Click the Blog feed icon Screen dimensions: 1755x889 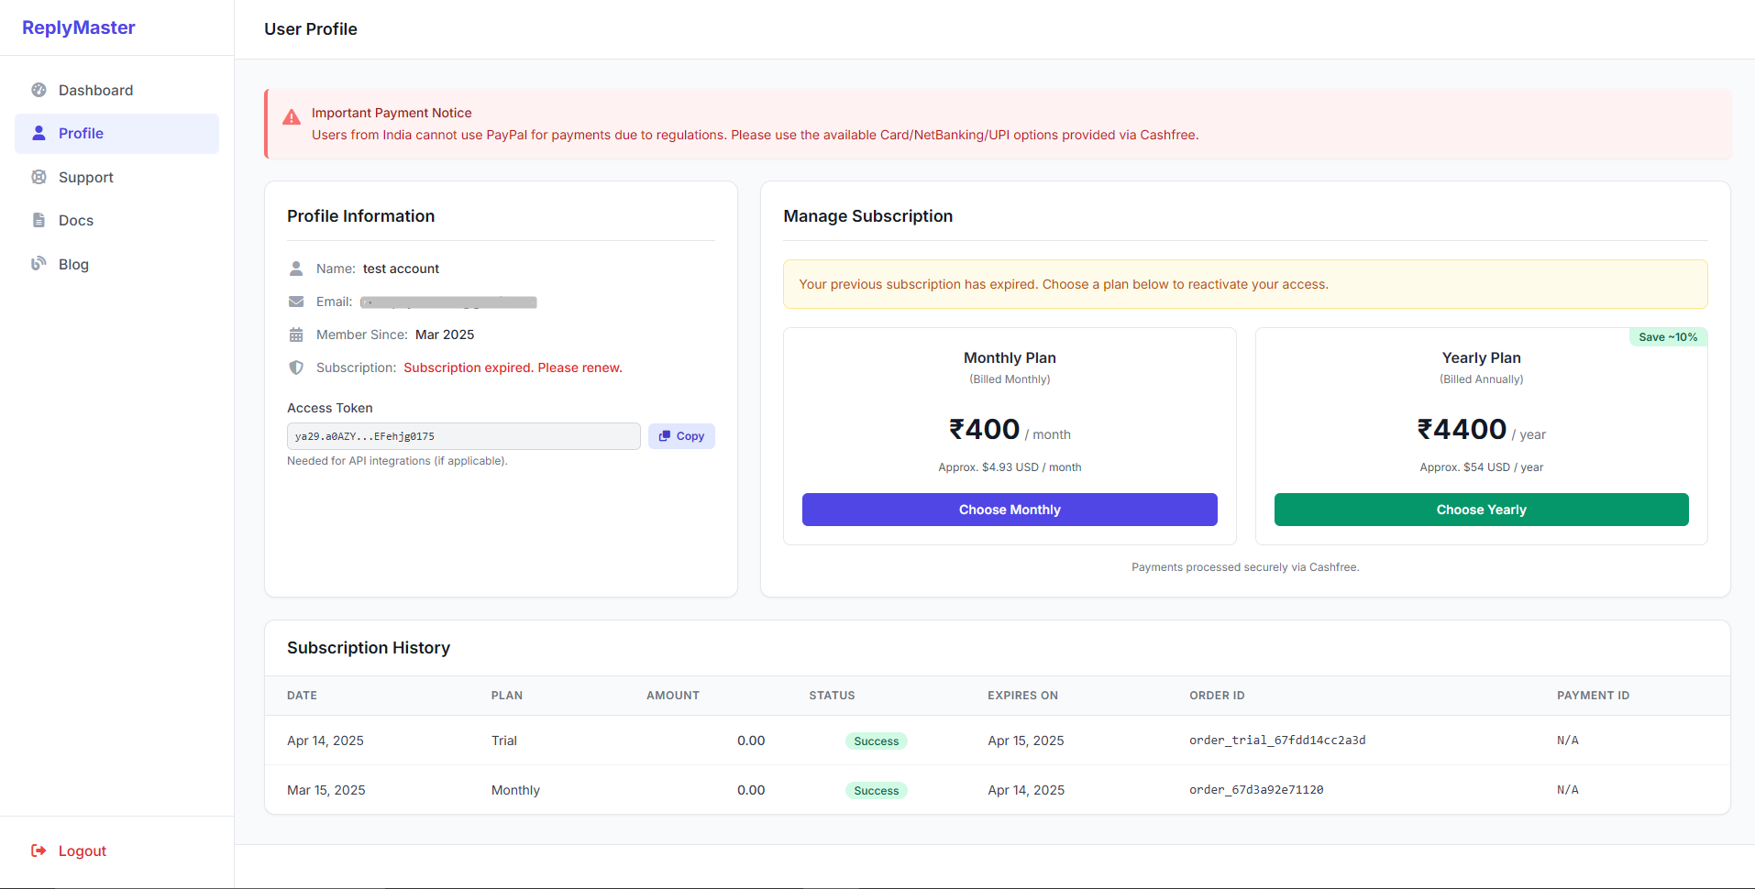[39, 264]
